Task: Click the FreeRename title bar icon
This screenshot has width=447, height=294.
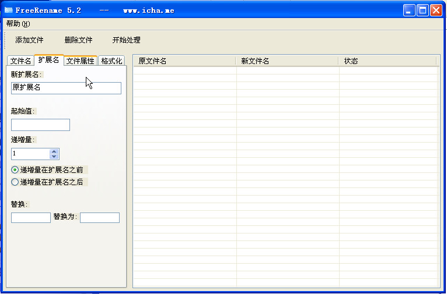Action: [9, 10]
